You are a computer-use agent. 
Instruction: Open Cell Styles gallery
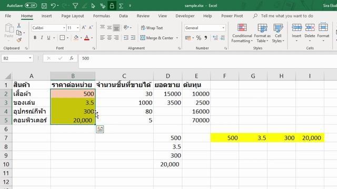point(278,33)
